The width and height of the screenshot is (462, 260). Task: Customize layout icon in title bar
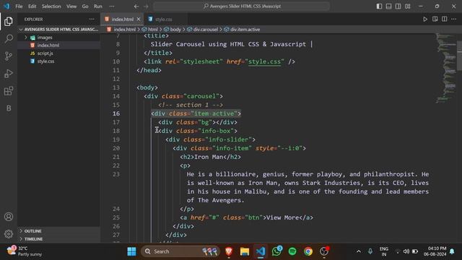coord(407,6)
